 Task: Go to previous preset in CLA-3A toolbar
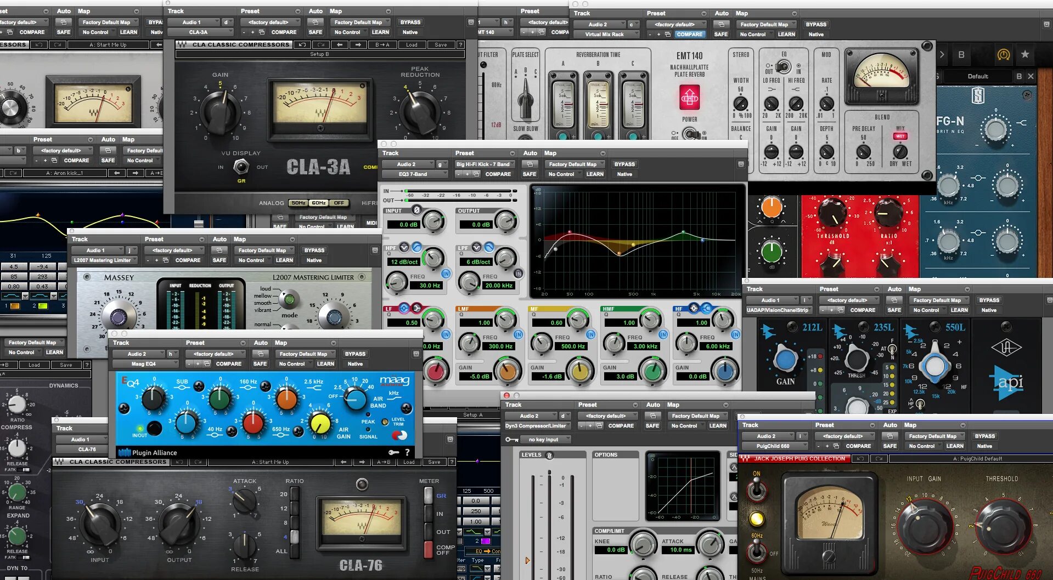[x=340, y=45]
